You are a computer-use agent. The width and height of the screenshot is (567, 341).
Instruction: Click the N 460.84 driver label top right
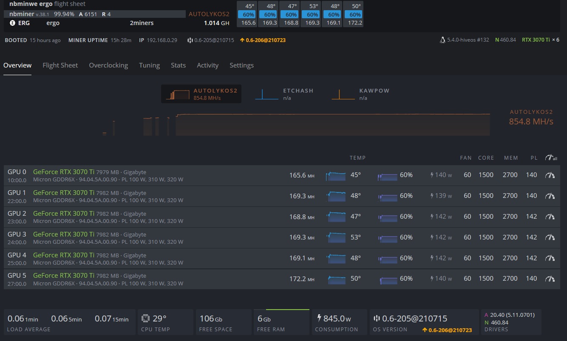coord(505,40)
